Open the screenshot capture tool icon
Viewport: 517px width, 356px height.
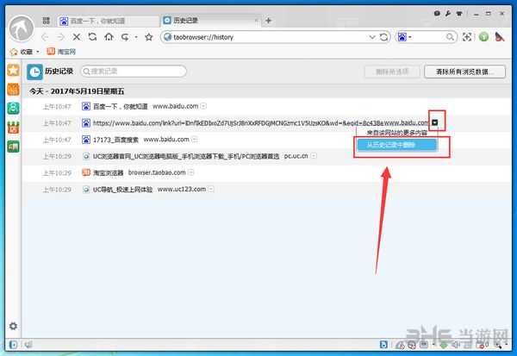click(467, 37)
